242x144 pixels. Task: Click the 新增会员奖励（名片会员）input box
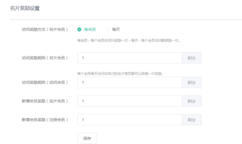point(130,101)
